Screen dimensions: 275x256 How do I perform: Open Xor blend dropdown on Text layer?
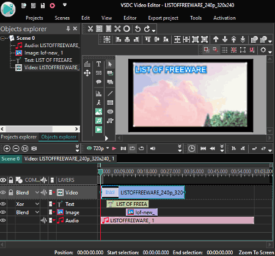(37, 204)
